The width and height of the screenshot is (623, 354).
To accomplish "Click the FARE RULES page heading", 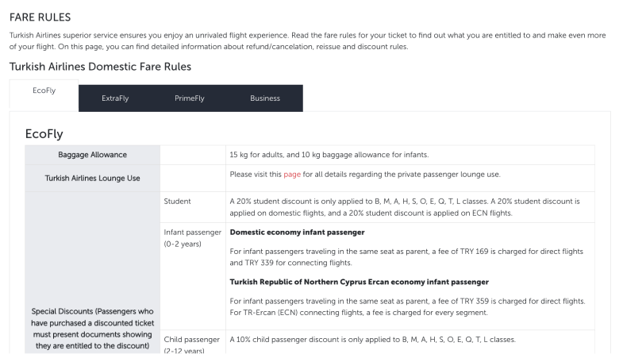I will 40,17.
